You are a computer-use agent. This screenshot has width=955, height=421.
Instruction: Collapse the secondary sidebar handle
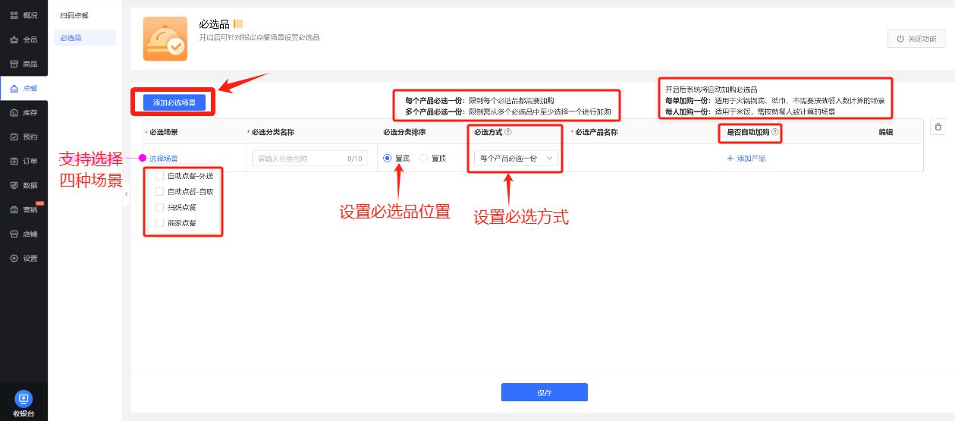click(x=126, y=194)
